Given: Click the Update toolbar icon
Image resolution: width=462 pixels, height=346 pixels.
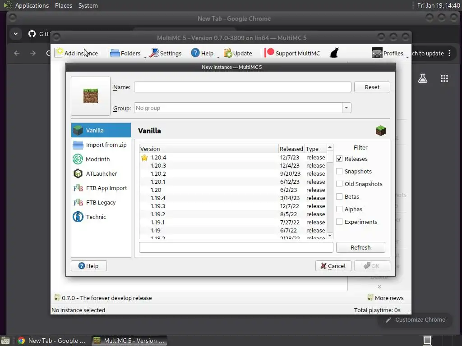Looking at the screenshot, I should pos(227,53).
